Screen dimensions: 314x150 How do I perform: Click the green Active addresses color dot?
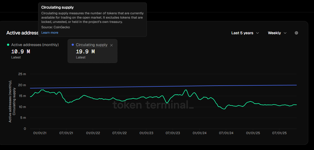(x=8, y=45)
